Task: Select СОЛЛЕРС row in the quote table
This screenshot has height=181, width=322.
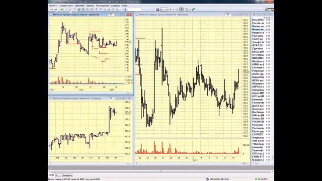Action: tap(261, 134)
